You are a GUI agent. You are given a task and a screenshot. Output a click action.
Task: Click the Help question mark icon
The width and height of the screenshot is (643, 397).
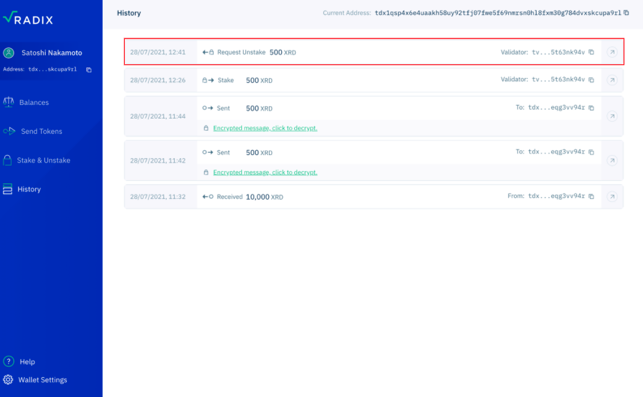pos(9,361)
